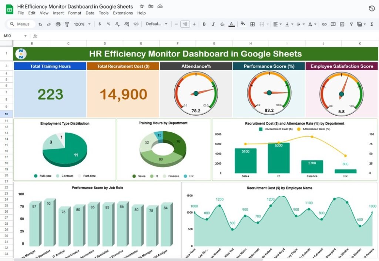Check the cloud save status icon
379x261 pixels.
point(160,6)
